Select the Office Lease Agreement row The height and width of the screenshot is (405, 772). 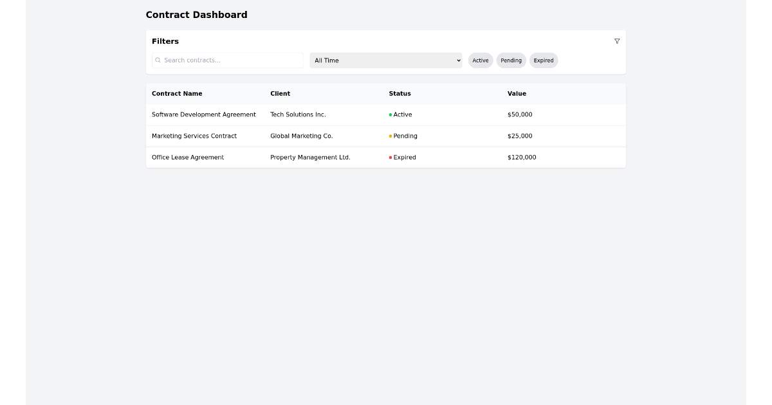click(188, 157)
